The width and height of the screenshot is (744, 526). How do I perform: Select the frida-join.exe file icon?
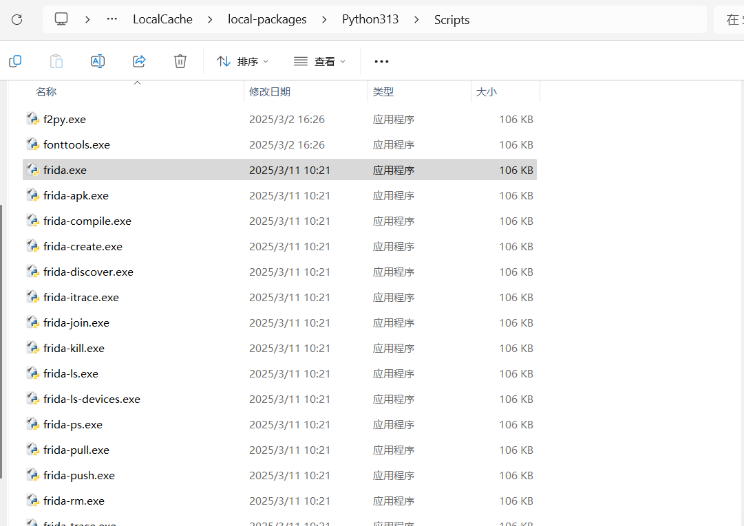pyautogui.click(x=32, y=322)
